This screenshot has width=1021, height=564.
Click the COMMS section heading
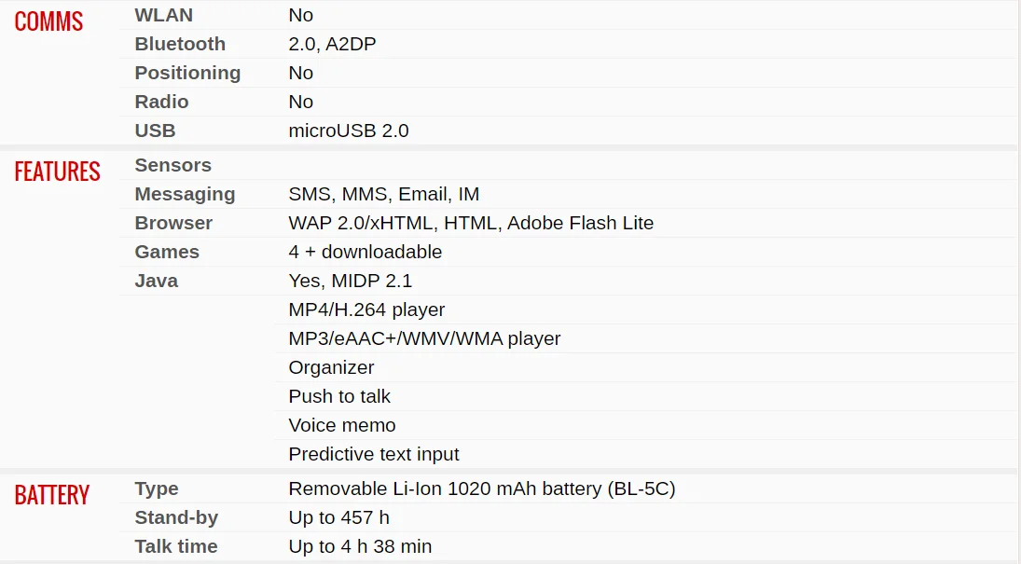point(48,21)
